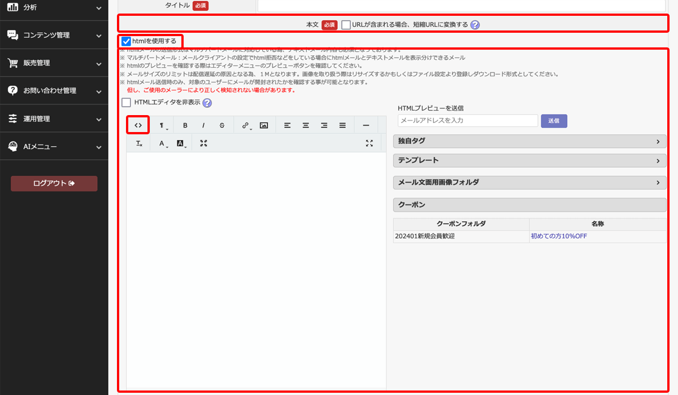The width and height of the screenshot is (678, 395).
Task: Click the HTML source code view icon
Action: click(138, 125)
